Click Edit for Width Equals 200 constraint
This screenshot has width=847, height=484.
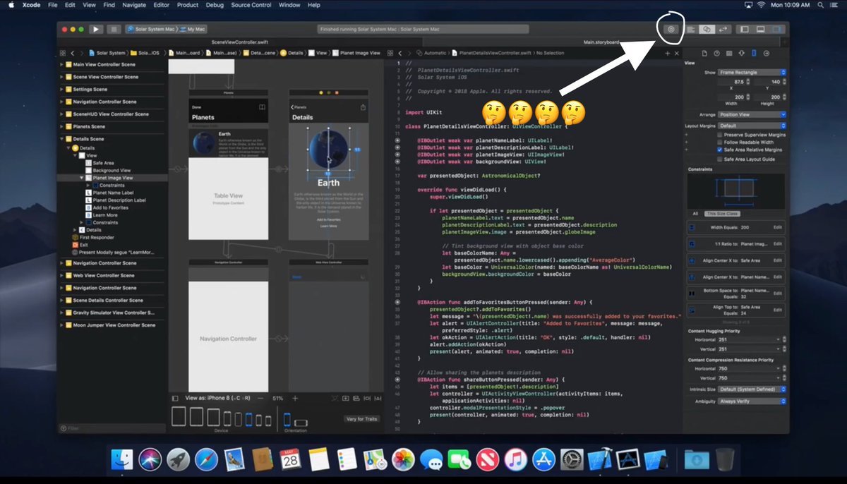click(777, 227)
